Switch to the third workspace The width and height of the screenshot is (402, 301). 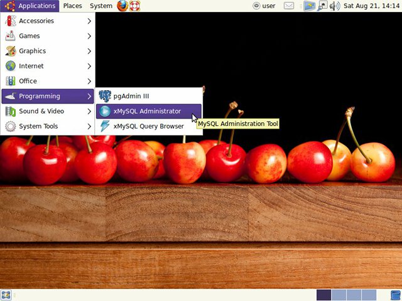click(x=354, y=295)
